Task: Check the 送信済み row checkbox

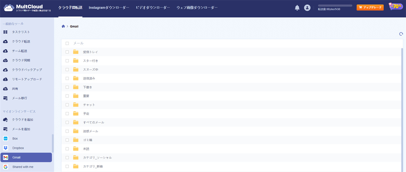Action: tap(67, 78)
